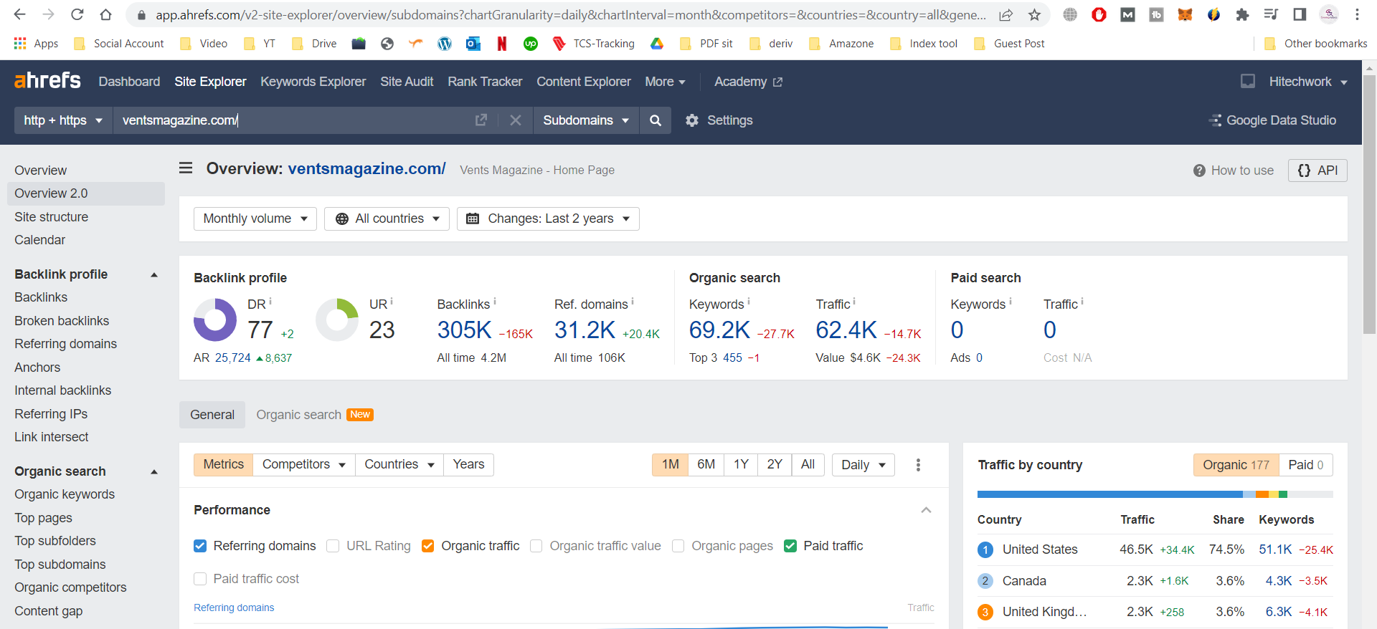Viewport: 1377px width, 629px height.
Task: Click the search magnifier button
Action: click(655, 120)
